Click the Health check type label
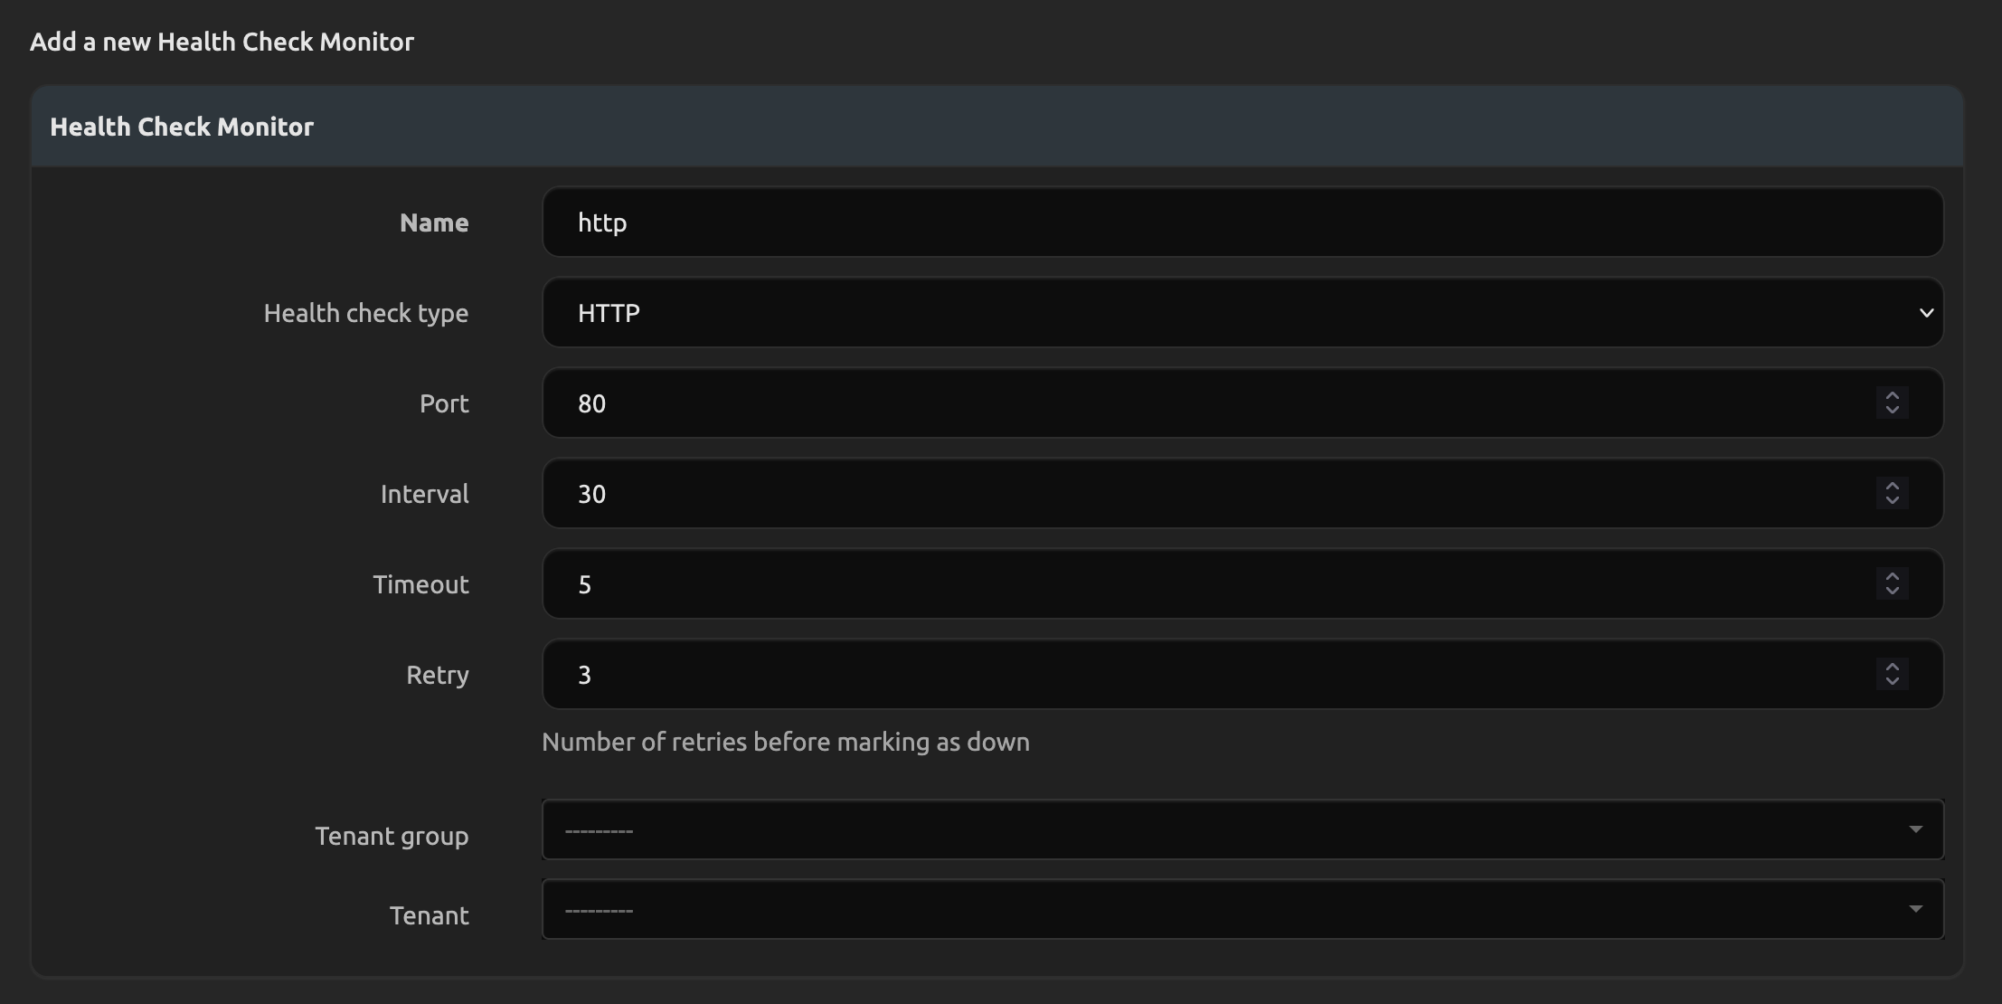The width and height of the screenshot is (2002, 1004). [x=365, y=314]
